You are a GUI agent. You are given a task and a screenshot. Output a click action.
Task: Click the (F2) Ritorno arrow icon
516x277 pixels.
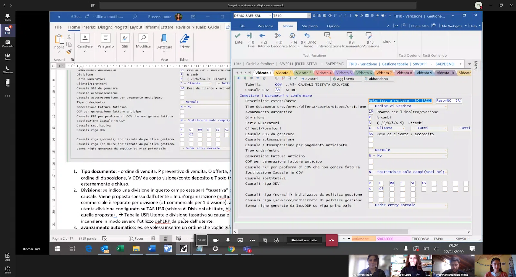[263, 36]
